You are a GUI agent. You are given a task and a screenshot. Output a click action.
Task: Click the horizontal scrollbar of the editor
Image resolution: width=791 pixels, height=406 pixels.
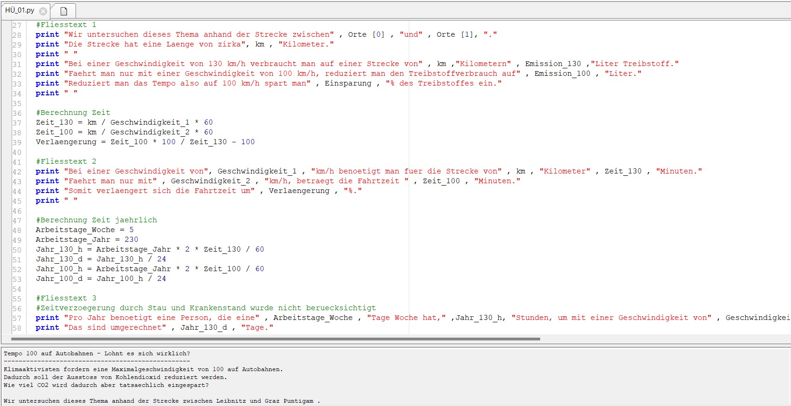pos(275,339)
